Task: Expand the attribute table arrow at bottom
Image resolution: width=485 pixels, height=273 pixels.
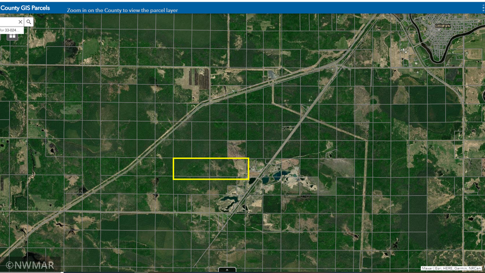Action: tap(227, 269)
